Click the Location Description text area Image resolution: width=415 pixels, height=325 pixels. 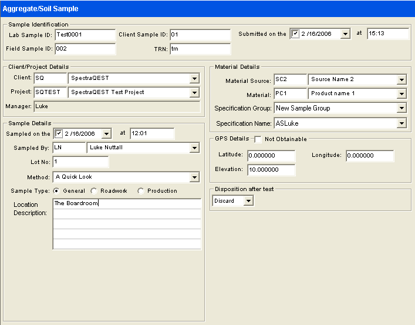(x=127, y=223)
